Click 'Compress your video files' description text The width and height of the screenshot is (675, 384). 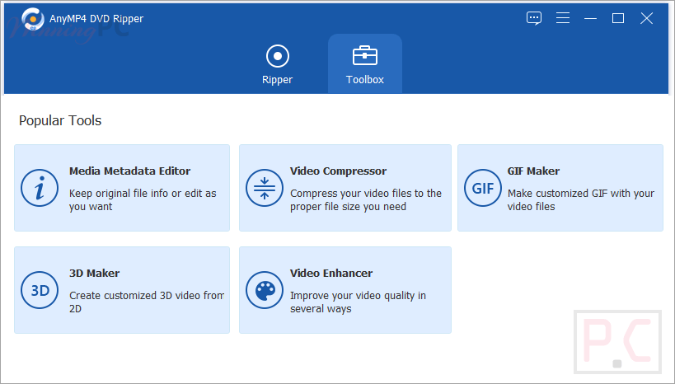365,199
